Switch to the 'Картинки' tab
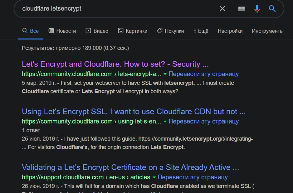The width and height of the screenshot is (293, 193). (x=133, y=31)
